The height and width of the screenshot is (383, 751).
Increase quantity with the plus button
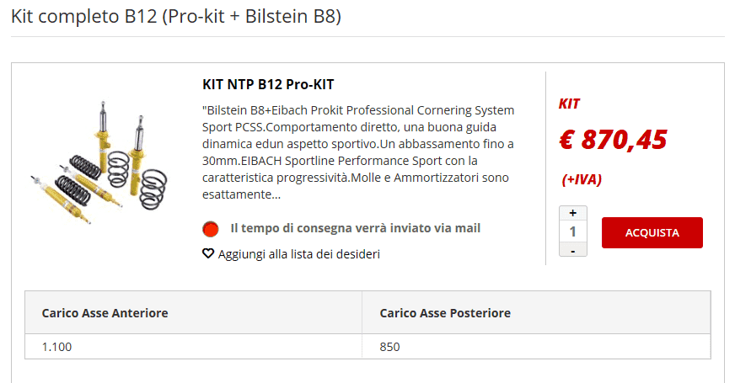[573, 213]
